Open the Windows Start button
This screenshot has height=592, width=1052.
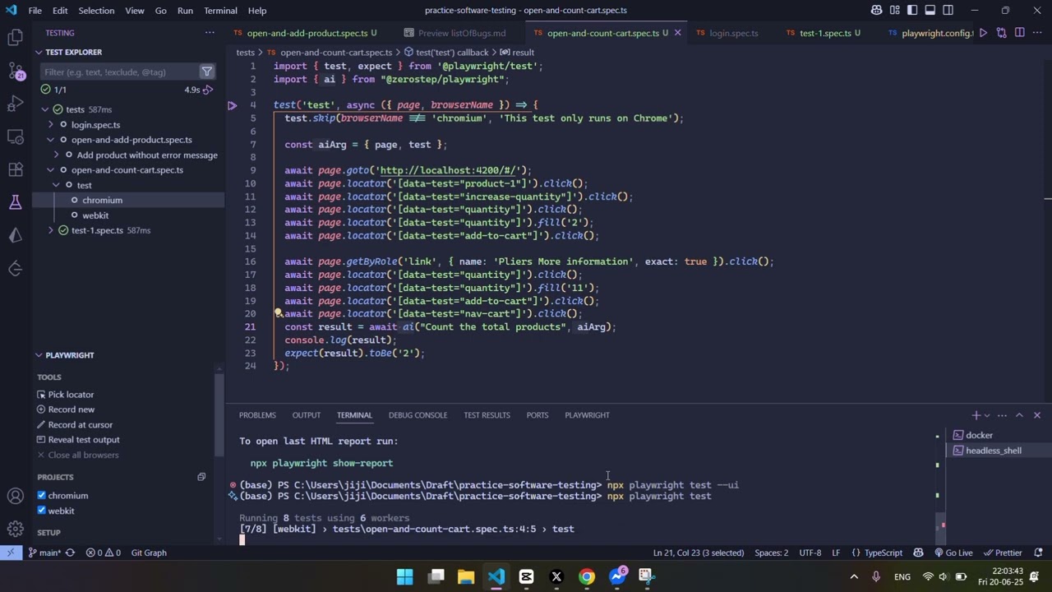(405, 576)
